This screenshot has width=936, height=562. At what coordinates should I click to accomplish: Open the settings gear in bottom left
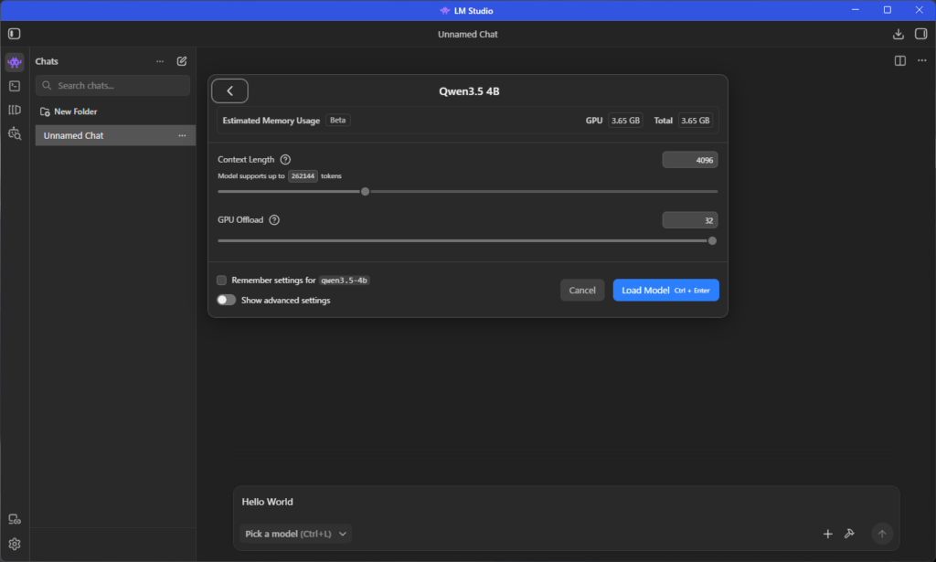(x=14, y=544)
